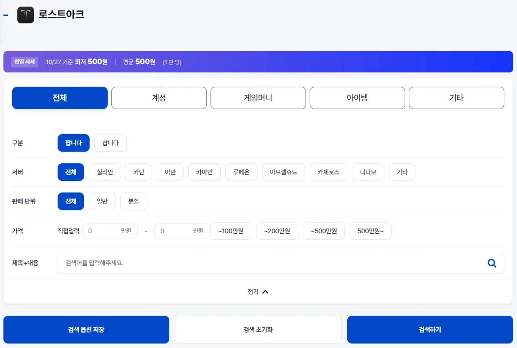Choose 기타 in the 서버 row

tap(402, 172)
